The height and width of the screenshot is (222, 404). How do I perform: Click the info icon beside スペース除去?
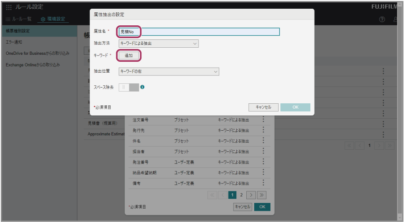(142, 87)
